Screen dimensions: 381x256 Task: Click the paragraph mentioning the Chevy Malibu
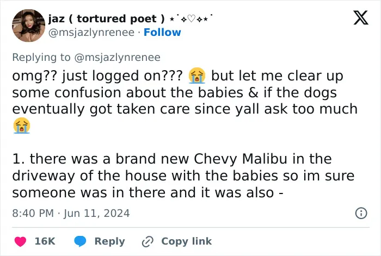[x=183, y=176]
